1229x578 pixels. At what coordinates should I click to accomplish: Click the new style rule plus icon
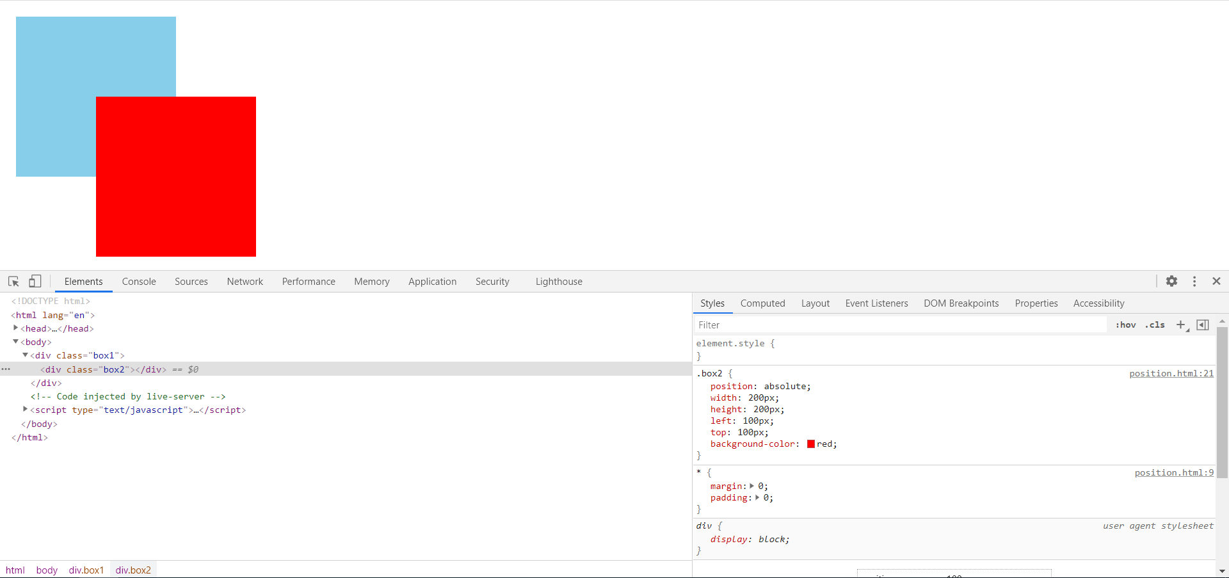pos(1181,325)
